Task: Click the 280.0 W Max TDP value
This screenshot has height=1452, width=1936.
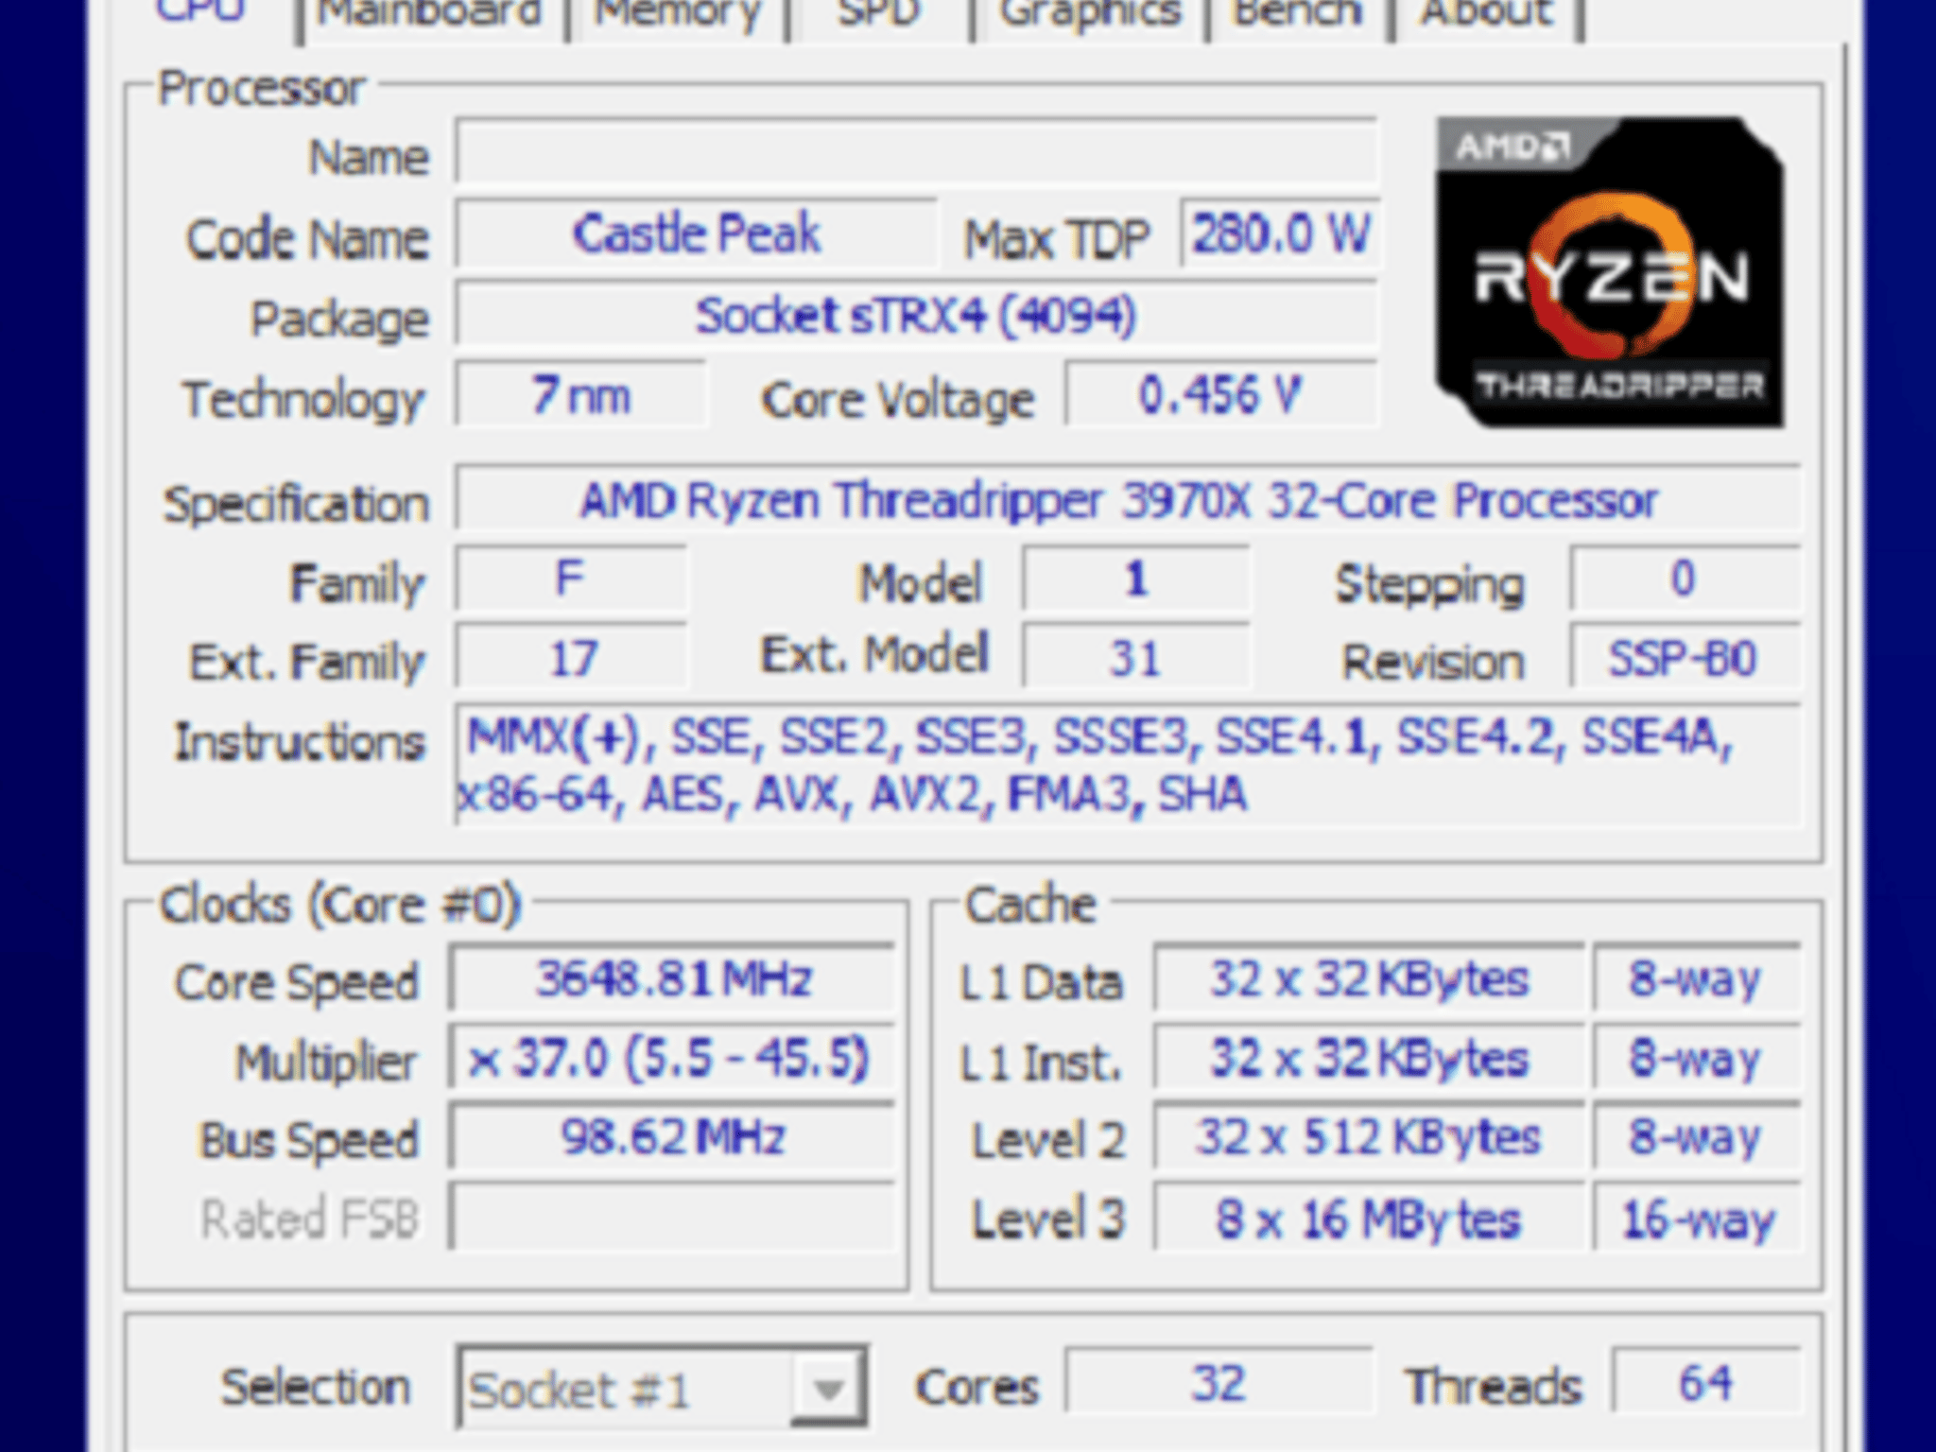Action: tap(1280, 233)
